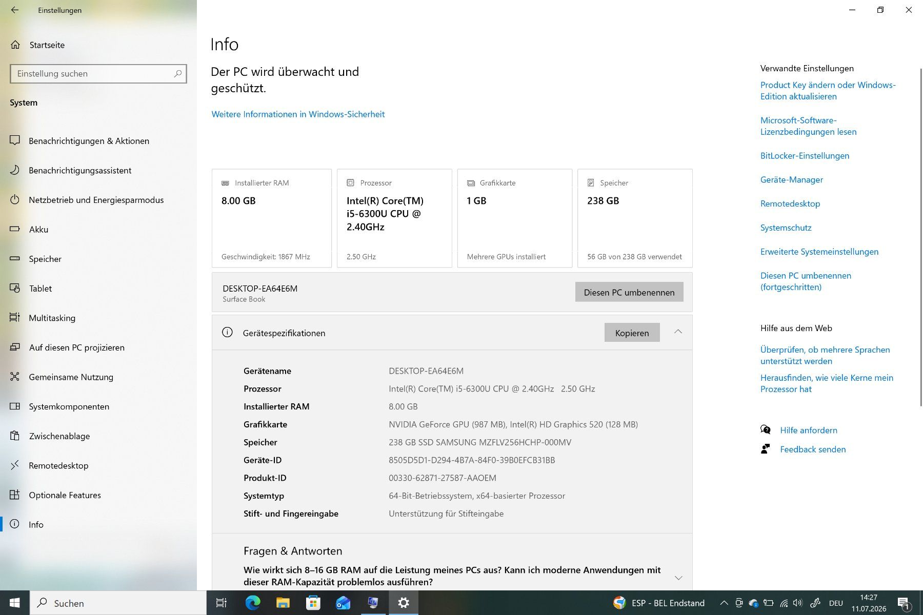Click the Optionale Features icon
Viewport: 923px width, 615px height.
[x=15, y=495]
